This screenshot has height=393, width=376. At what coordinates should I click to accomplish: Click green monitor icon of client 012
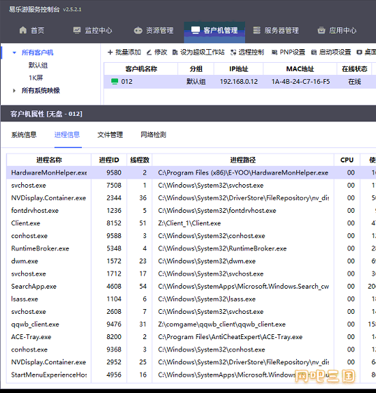pos(115,81)
